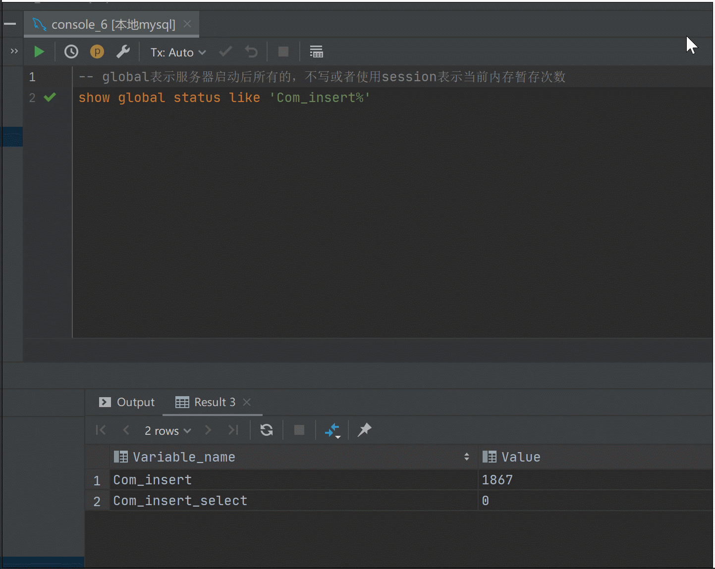This screenshot has height=569, width=715.
Task: Click the green checkmark in the line 2 gutter
Action: 50,97
